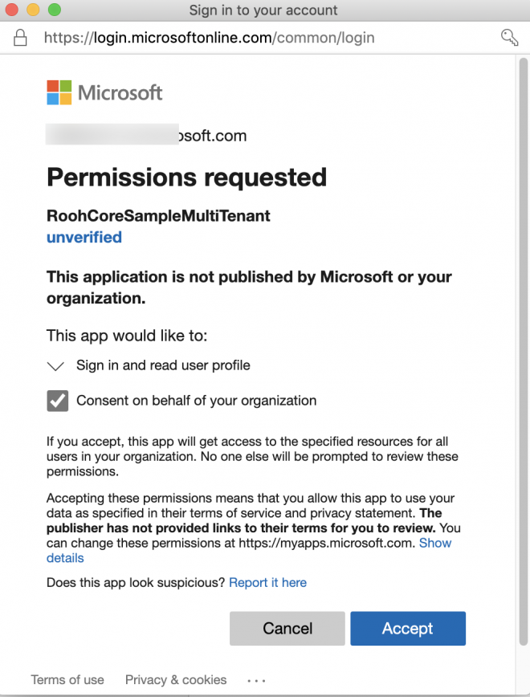This screenshot has height=697, width=530.
Task: Click the magnifier icon beside the URL
Action: tap(508, 37)
